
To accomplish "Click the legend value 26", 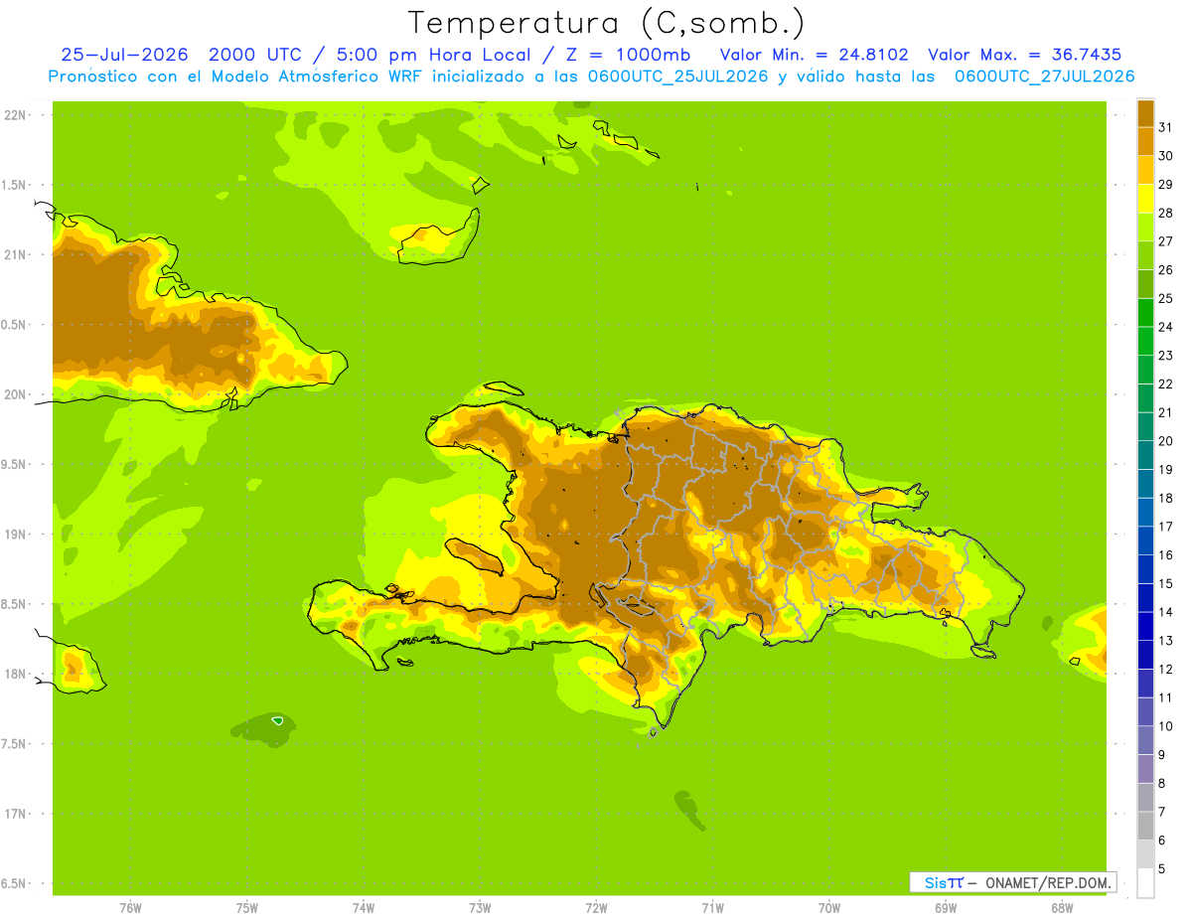I will coord(1166,269).
